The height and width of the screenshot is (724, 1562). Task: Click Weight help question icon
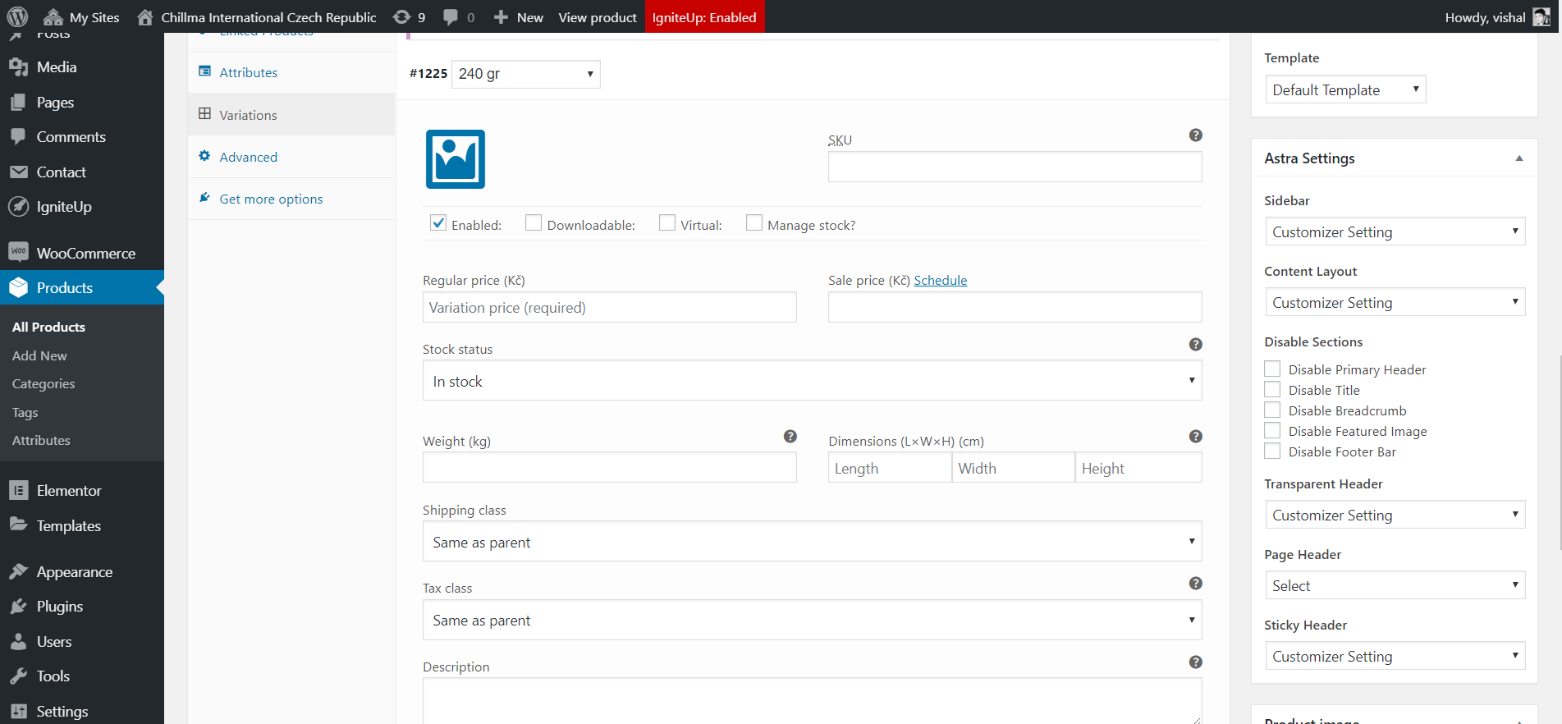[x=790, y=437]
